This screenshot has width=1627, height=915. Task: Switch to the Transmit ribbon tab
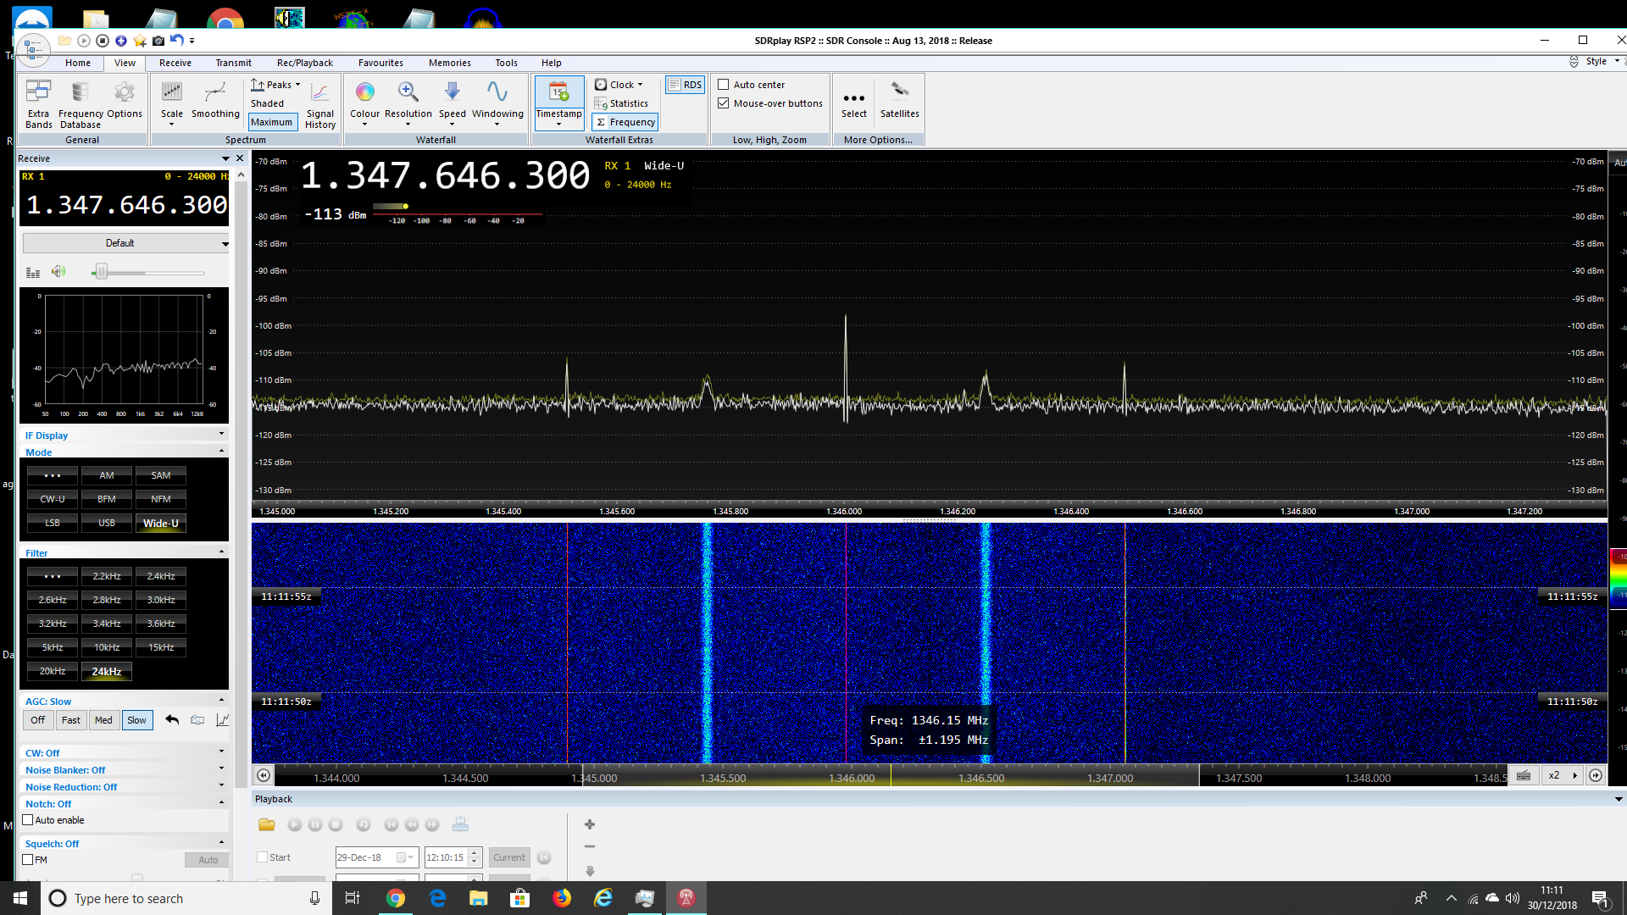click(233, 63)
